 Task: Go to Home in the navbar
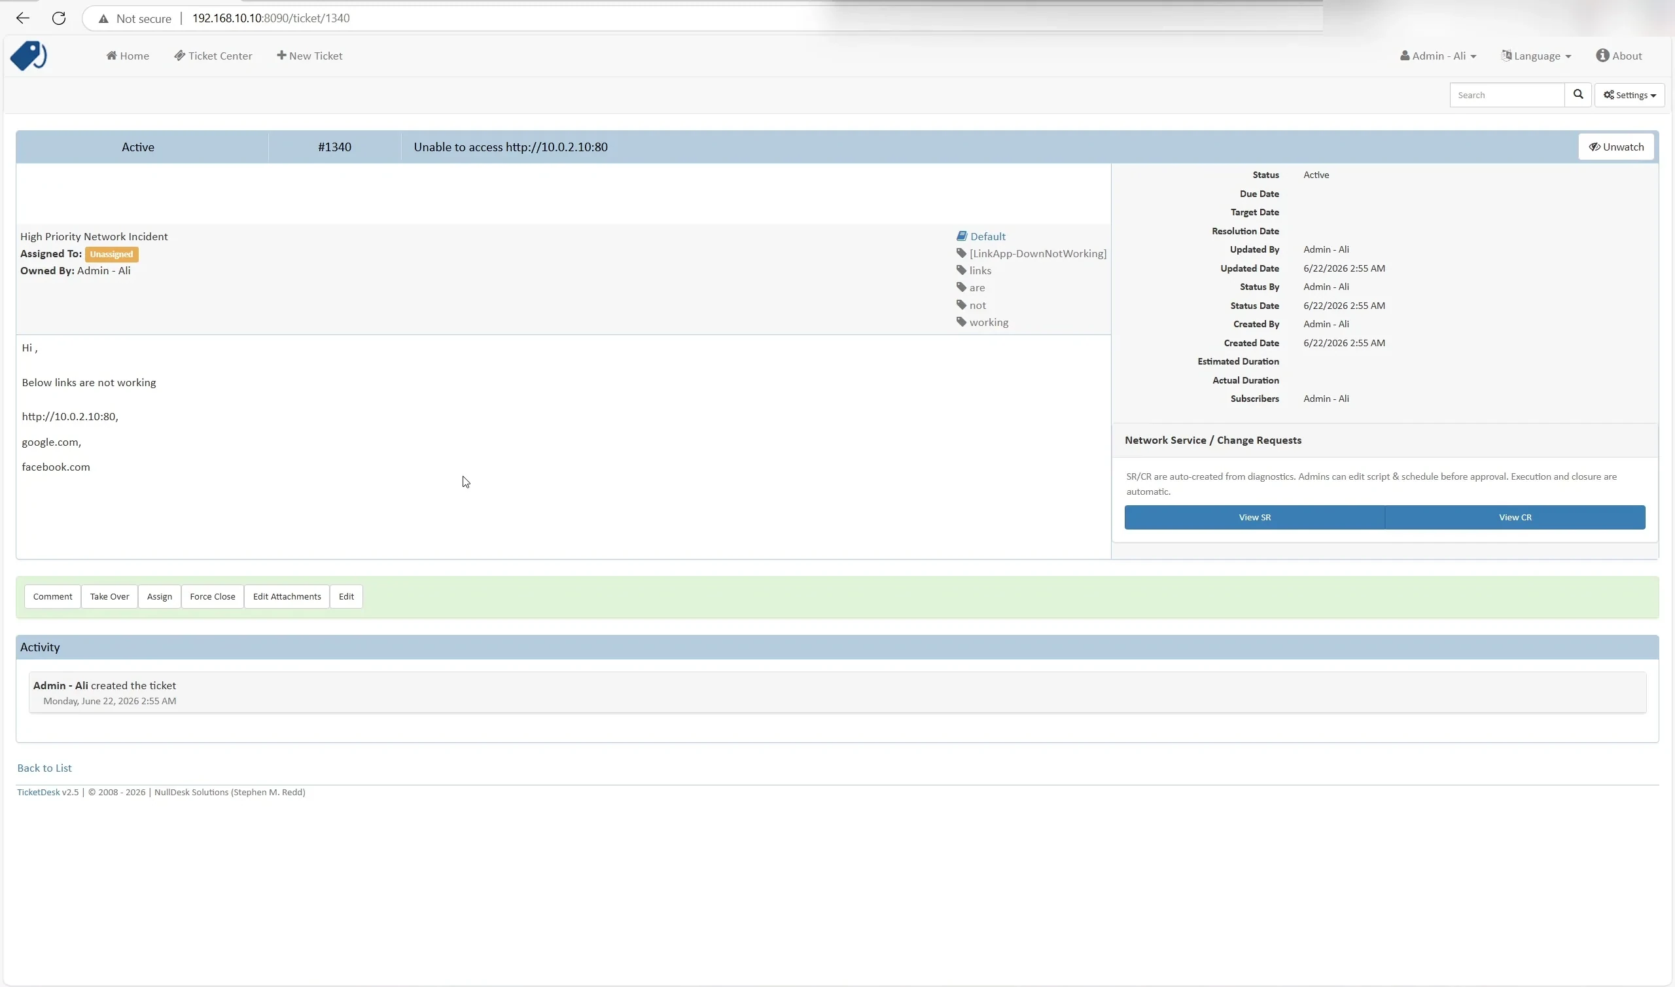[128, 56]
